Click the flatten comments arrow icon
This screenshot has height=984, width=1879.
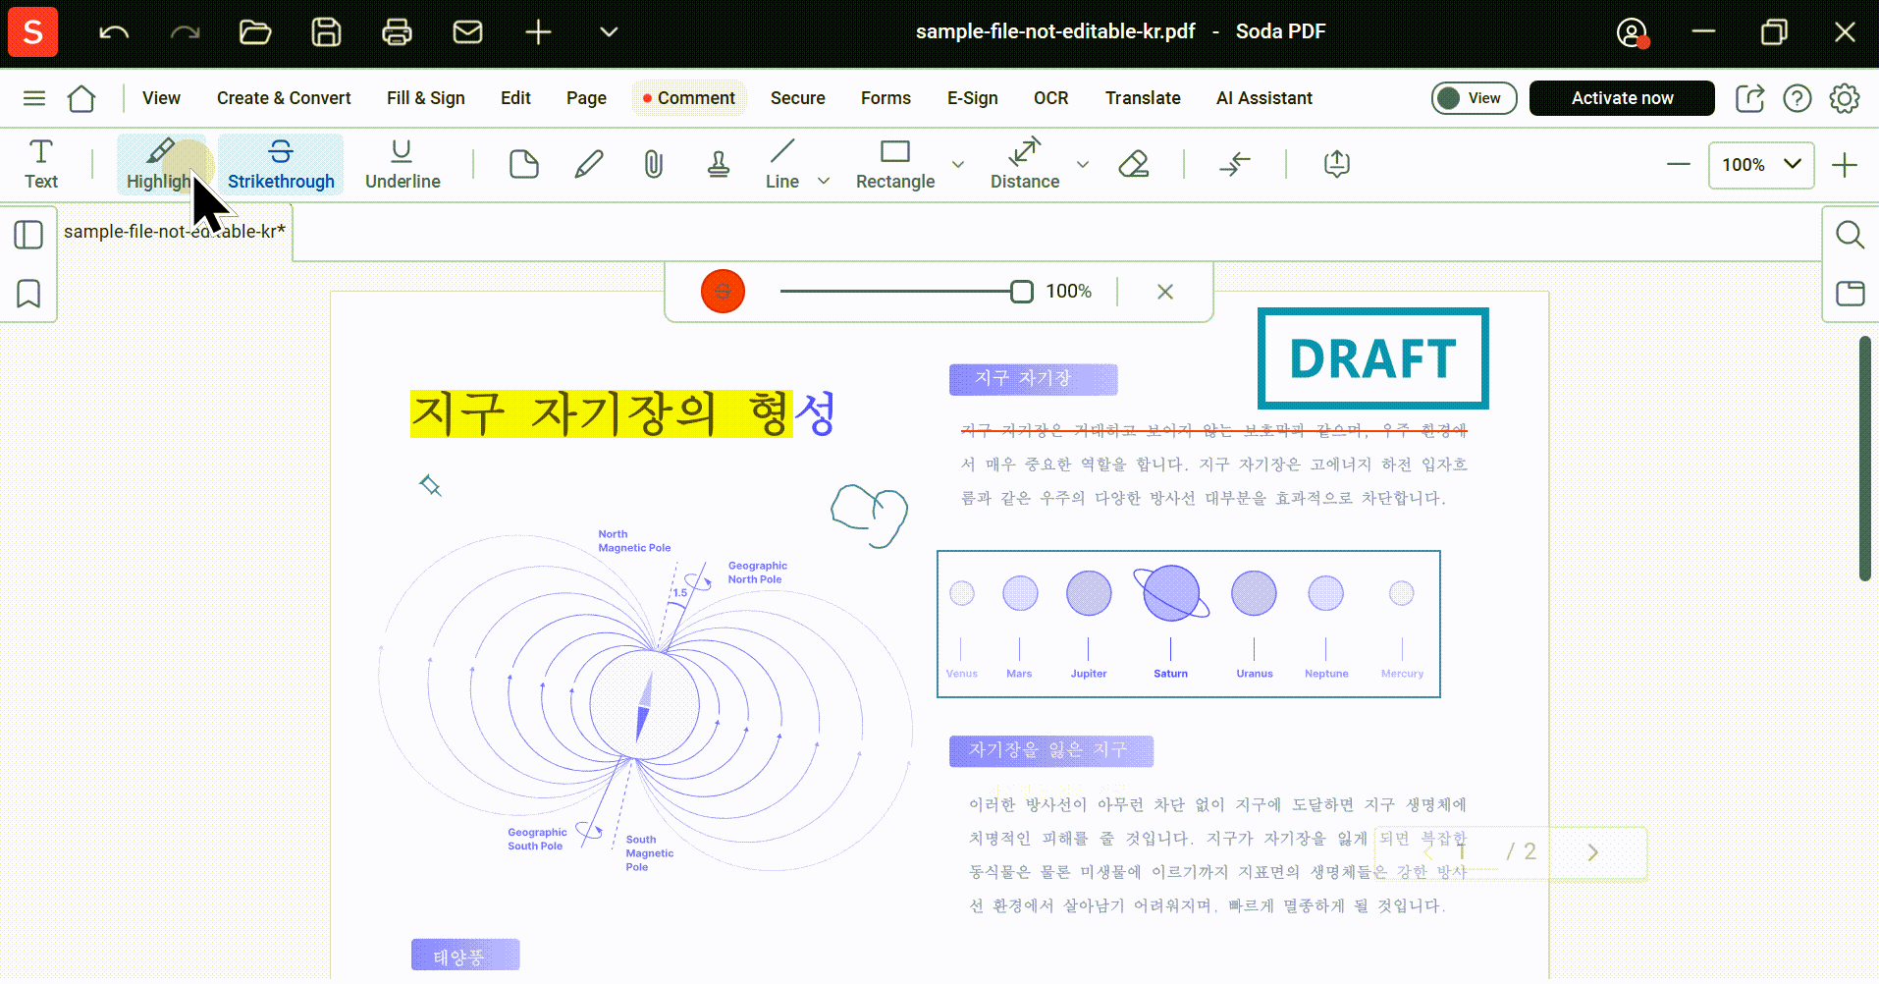(x=1235, y=164)
